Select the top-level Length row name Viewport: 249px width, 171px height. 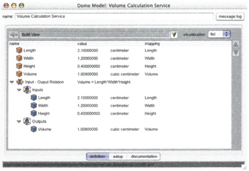pos(29,50)
